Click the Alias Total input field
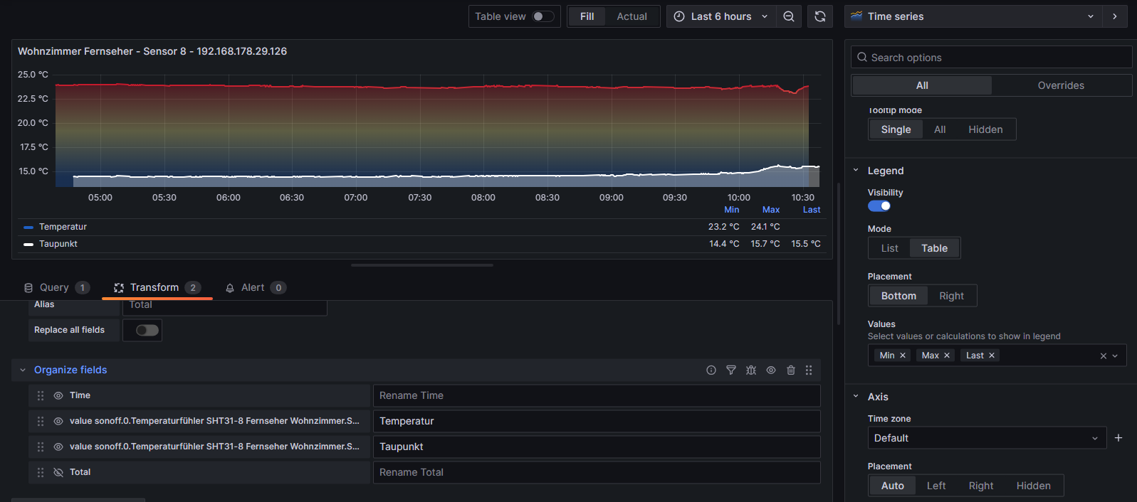The image size is (1137, 502). [225, 306]
